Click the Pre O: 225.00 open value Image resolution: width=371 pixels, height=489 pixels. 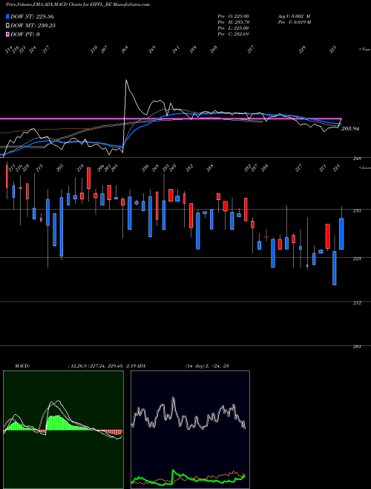click(x=233, y=16)
